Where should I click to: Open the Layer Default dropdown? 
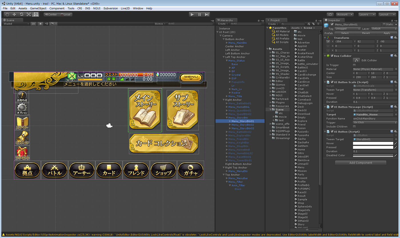point(384,29)
